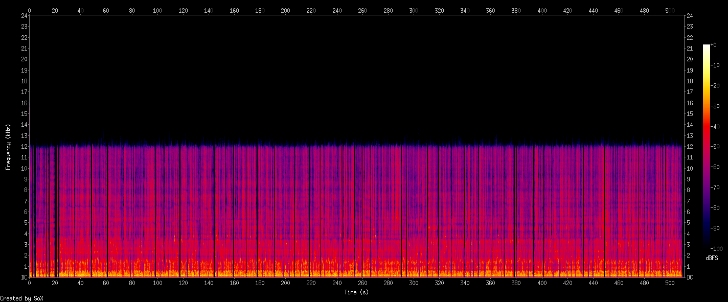Click the 500 tick on the bottom time axis
Screen dimensions: 728x302
[670, 283]
